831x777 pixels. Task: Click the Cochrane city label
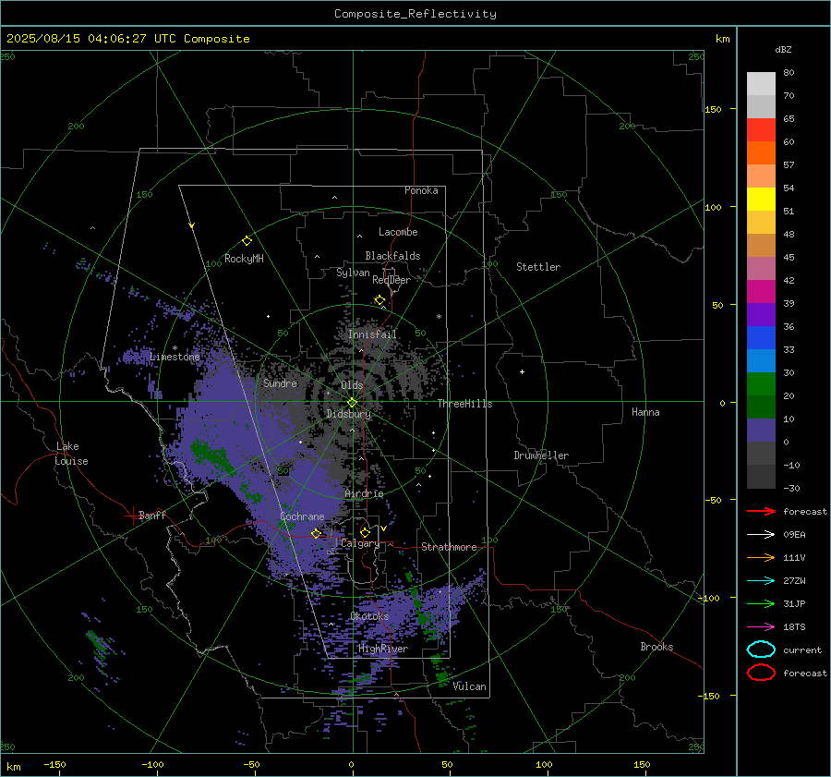302,516
